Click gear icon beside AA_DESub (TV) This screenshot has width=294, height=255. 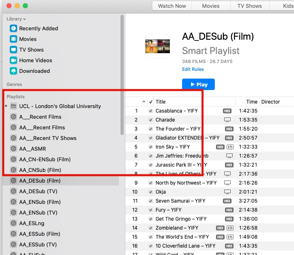[13, 191]
